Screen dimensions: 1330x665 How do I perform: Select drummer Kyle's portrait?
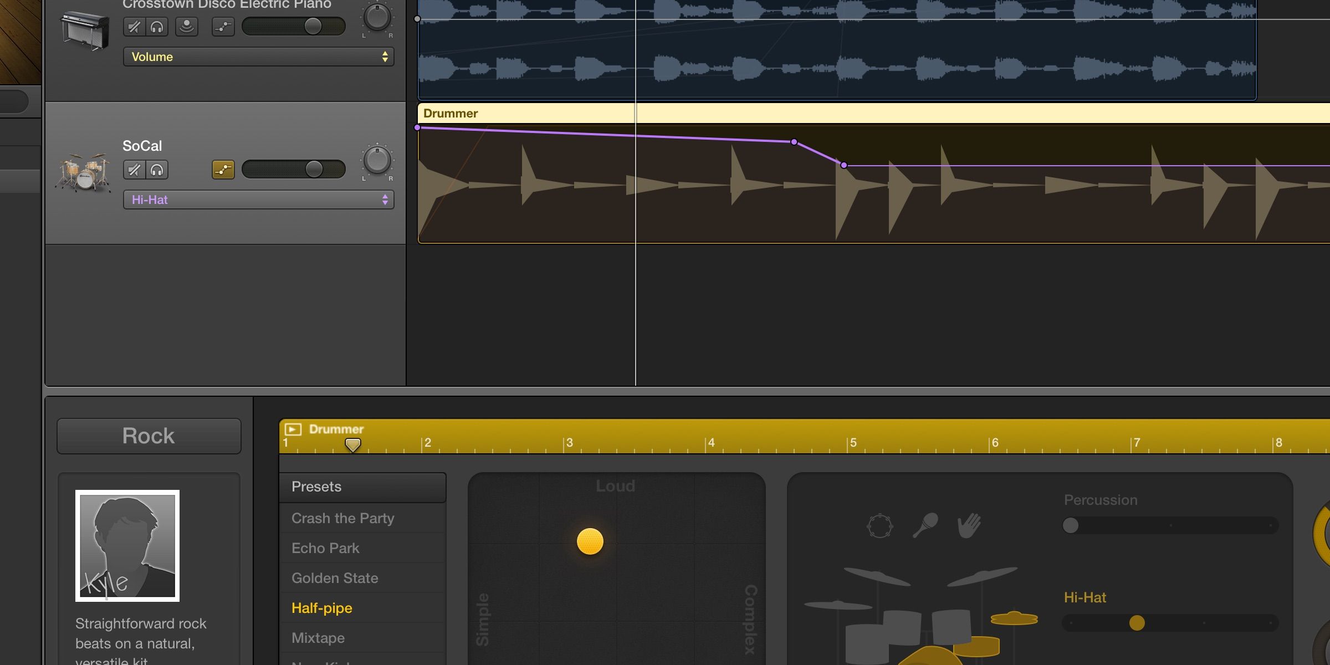pyautogui.click(x=127, y=546)
